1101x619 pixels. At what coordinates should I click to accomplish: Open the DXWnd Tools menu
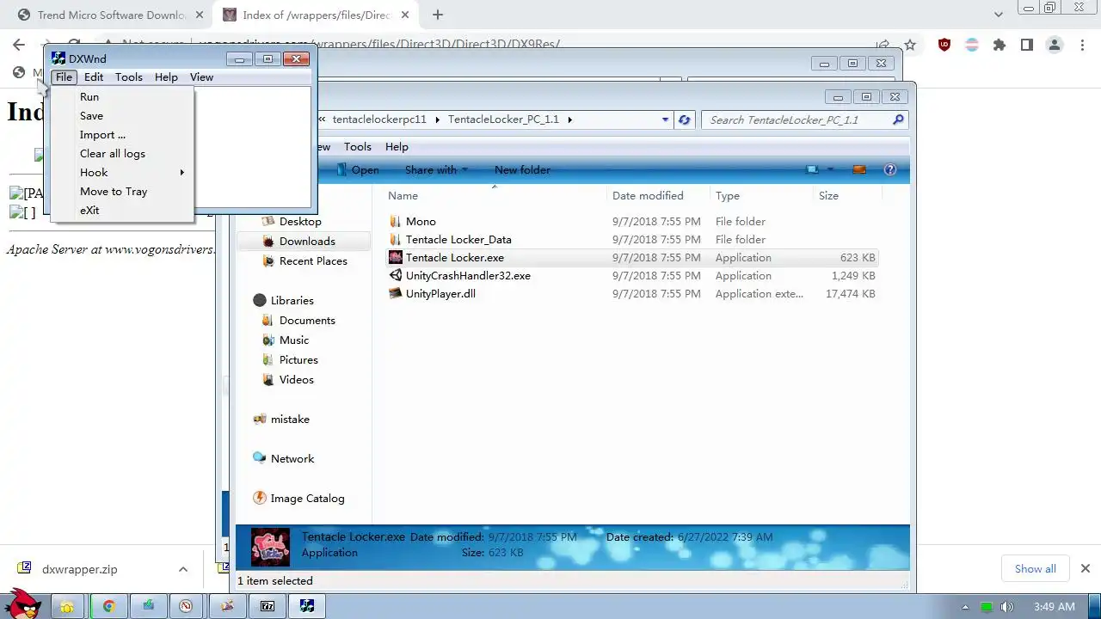(x=129, y=77)
